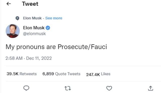Reply using the comment bubble icon

pos(26,88)
